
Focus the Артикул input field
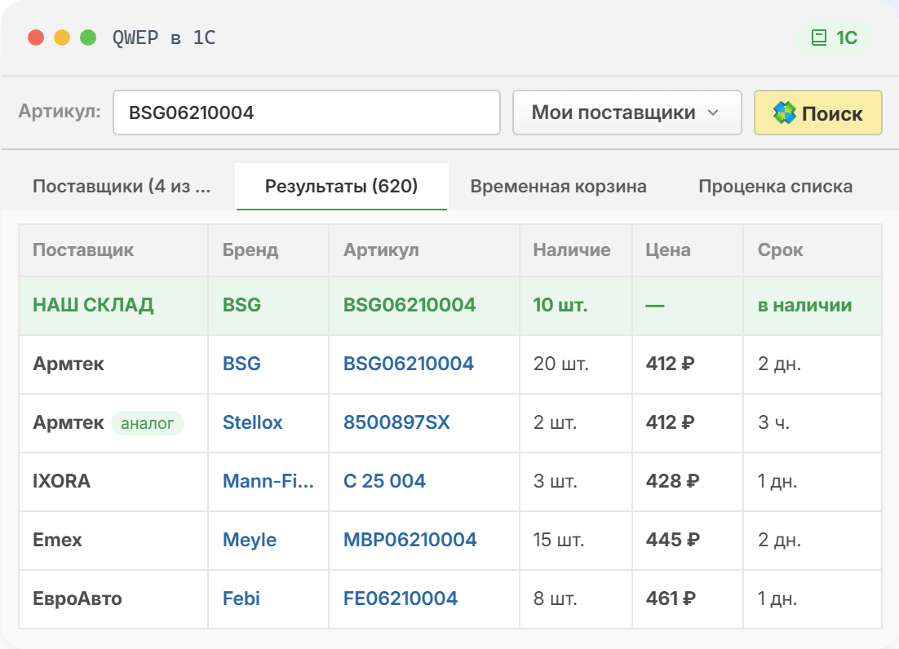coord(307,113)
